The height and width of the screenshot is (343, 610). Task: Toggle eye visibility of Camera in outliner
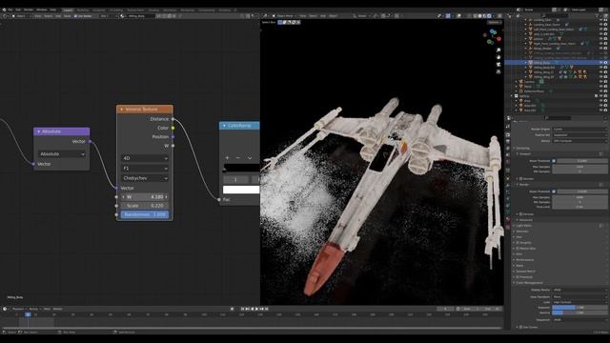tap(600, 82)
